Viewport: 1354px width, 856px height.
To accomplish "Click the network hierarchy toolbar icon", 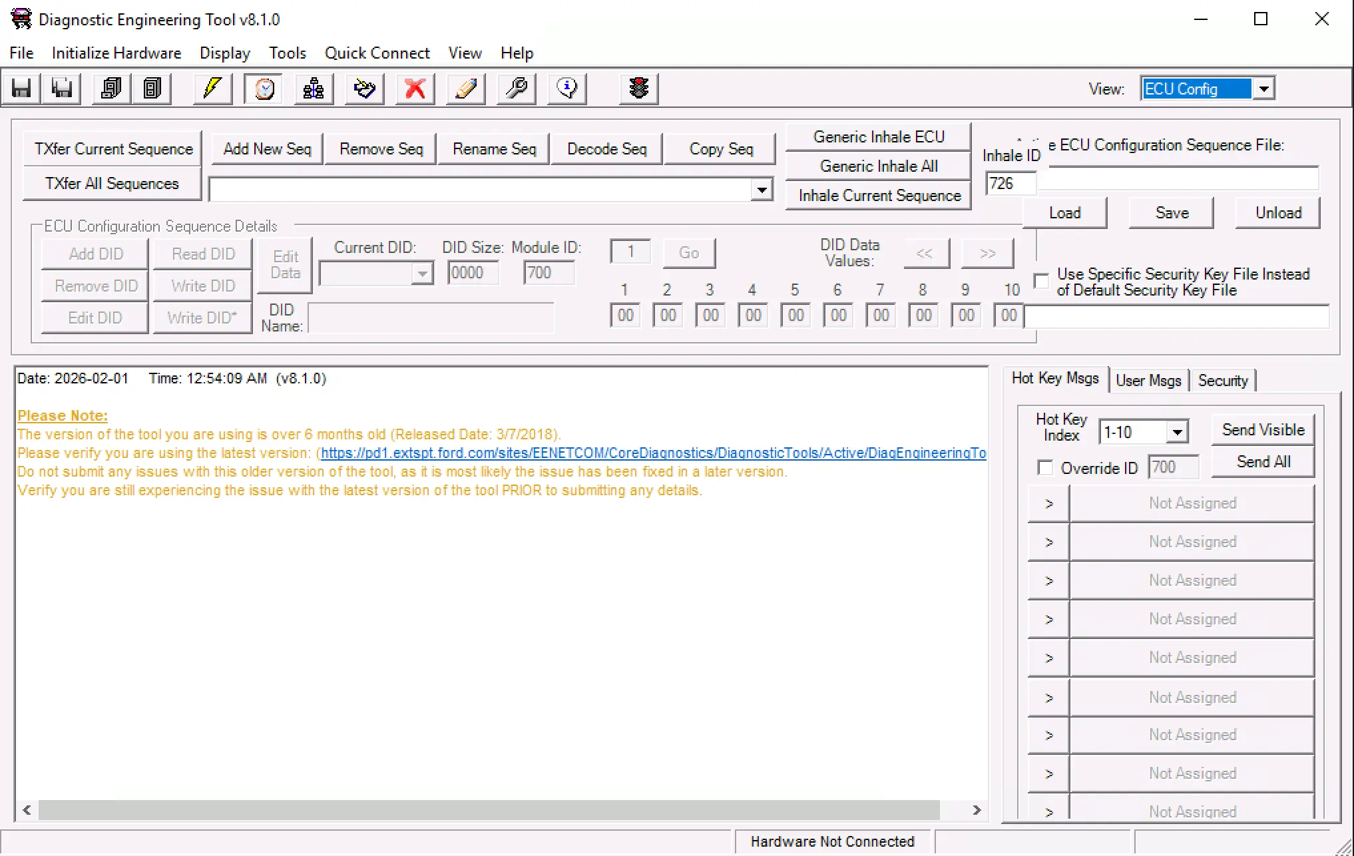I will [313, 89].
